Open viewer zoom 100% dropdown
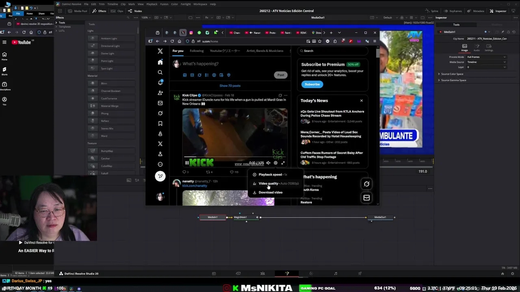 [147, 17]
